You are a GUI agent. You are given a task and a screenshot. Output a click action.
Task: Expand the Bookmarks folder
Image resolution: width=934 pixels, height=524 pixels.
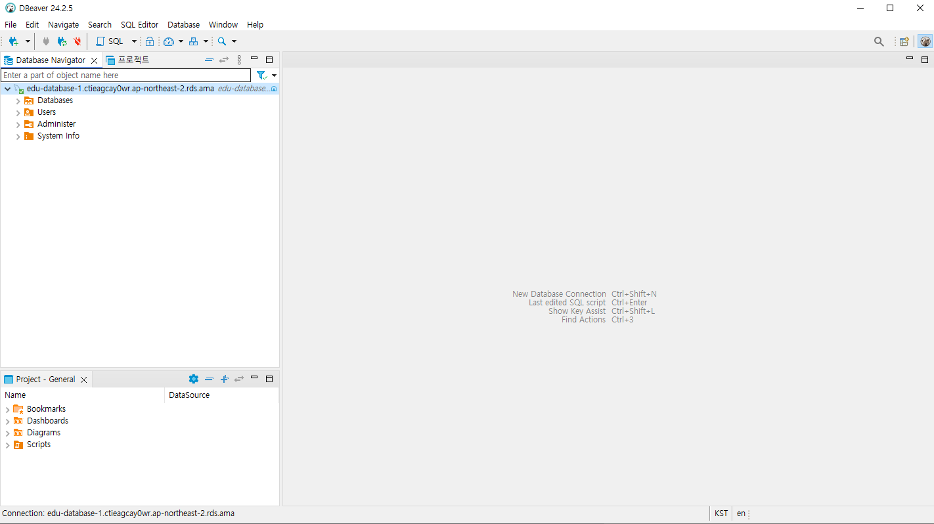click(x=7, y=409)
